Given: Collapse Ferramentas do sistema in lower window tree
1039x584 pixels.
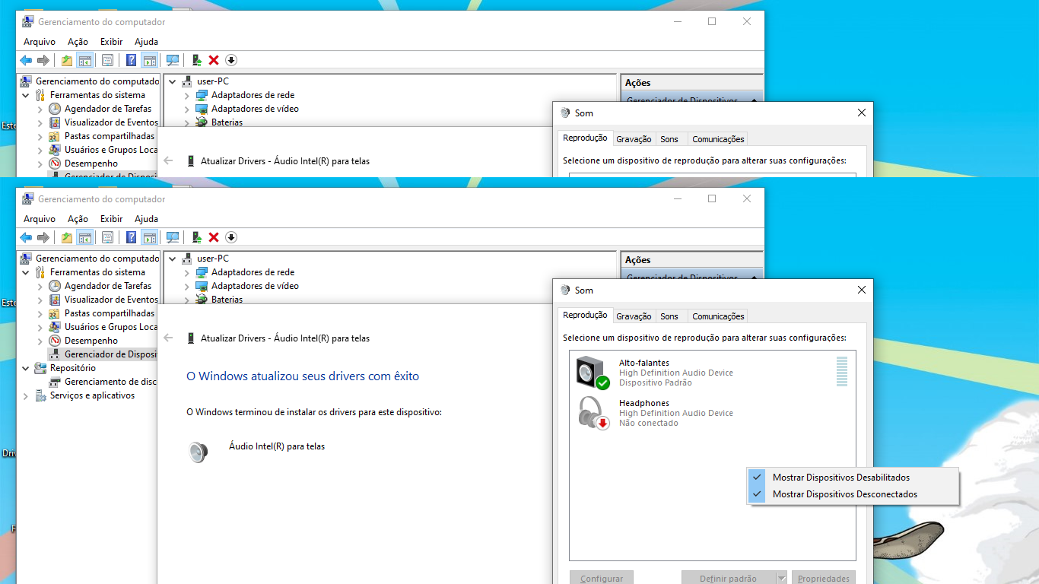Looking at the screenshot, I should (x=26, y=272).
